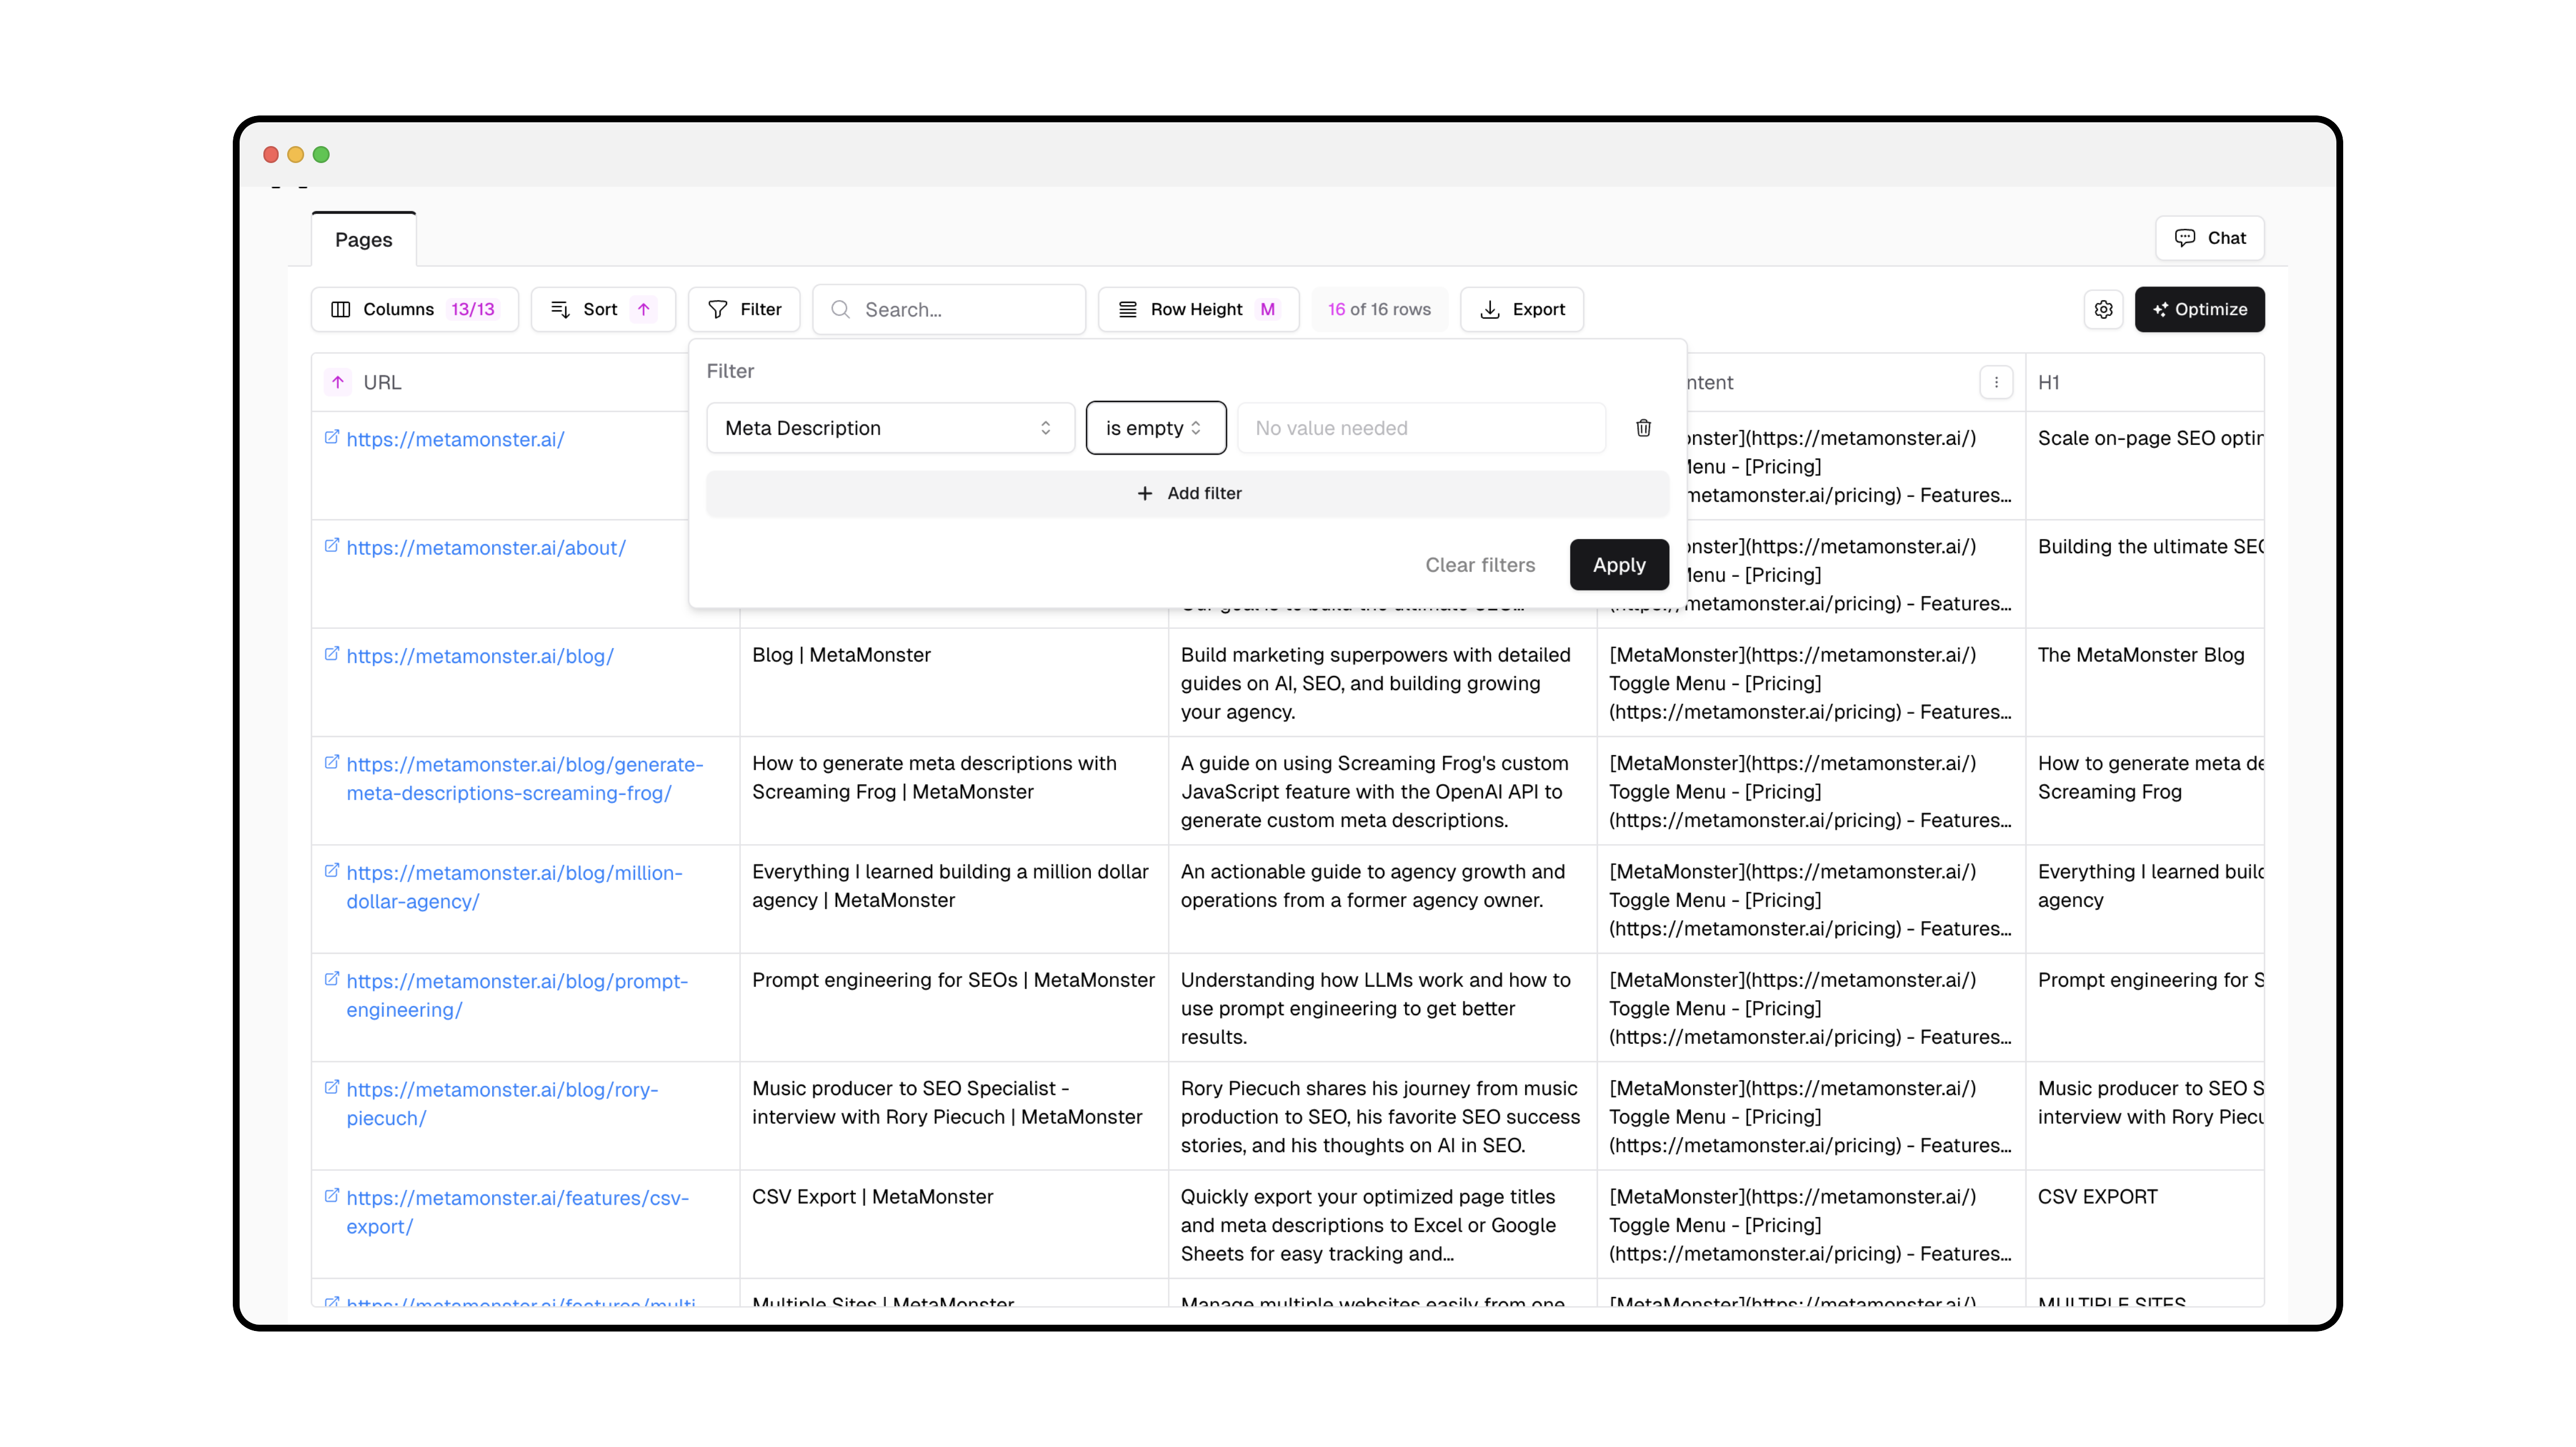The height and width of the screenshot is (1447, 2576).
Task: Click the sparkle icon on Optimize
Action: (2160, 310)
